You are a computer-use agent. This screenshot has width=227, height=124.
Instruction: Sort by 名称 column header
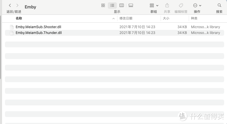tap(19, 18)
